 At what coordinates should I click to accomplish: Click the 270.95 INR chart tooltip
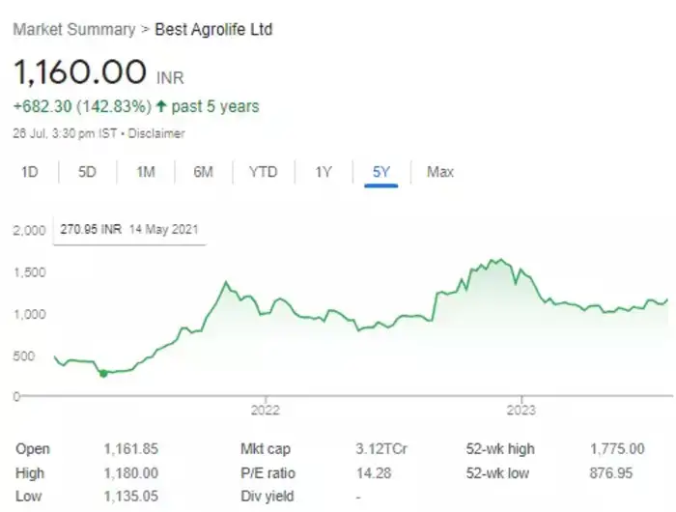(128, 231)
